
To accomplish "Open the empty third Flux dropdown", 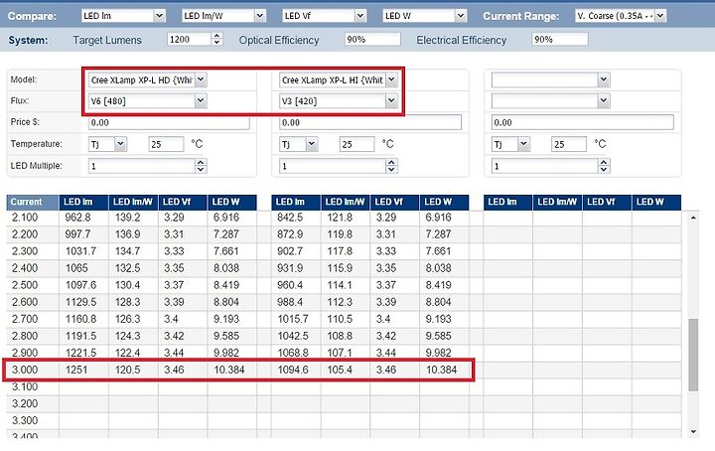I will tap(550, 101).
